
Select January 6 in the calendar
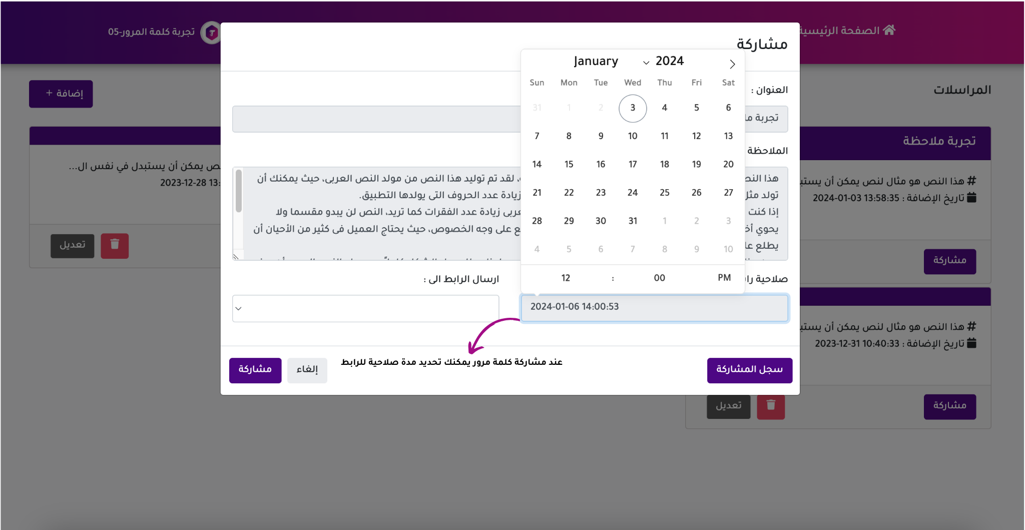coord(728,108)
